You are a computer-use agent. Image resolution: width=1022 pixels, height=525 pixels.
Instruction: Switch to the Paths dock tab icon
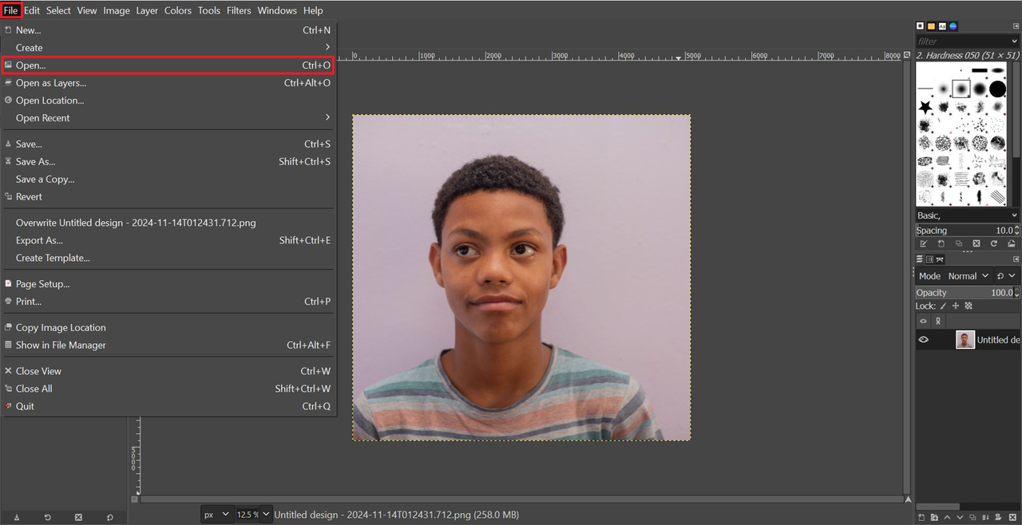(940, 259)
